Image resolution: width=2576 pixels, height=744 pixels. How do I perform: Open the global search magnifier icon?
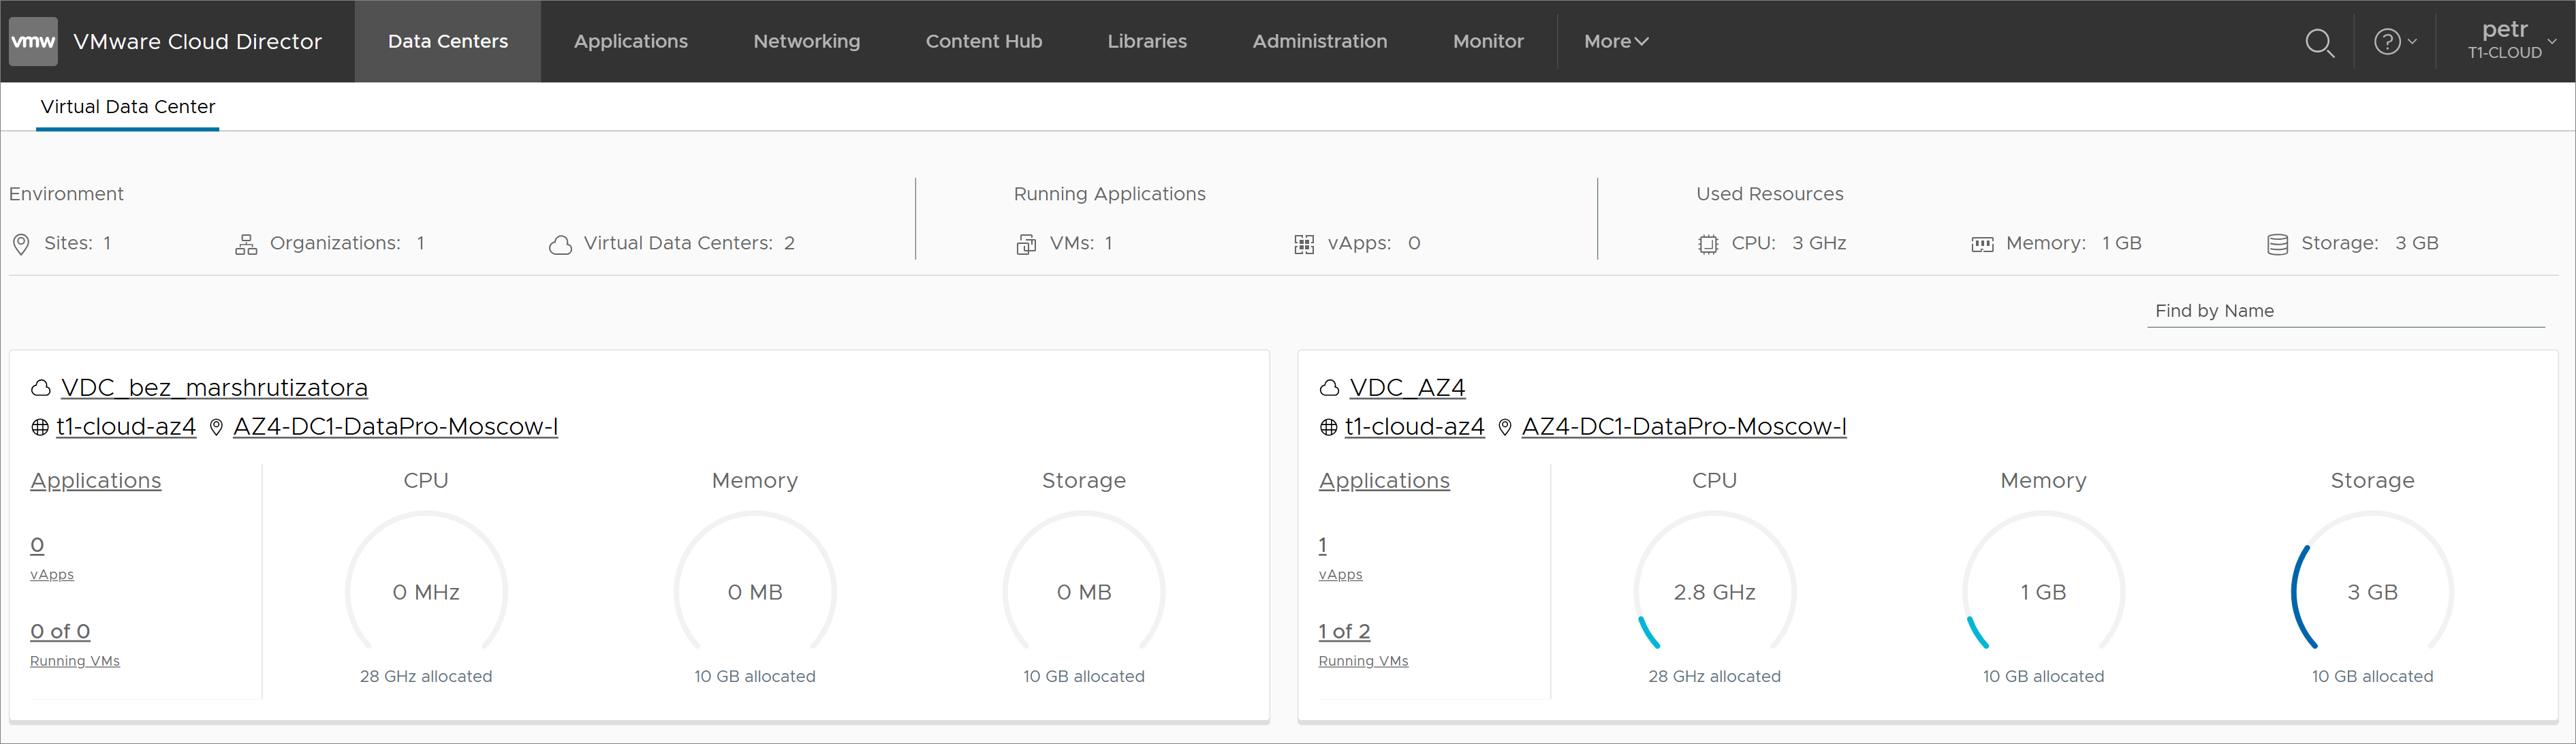2319,42
